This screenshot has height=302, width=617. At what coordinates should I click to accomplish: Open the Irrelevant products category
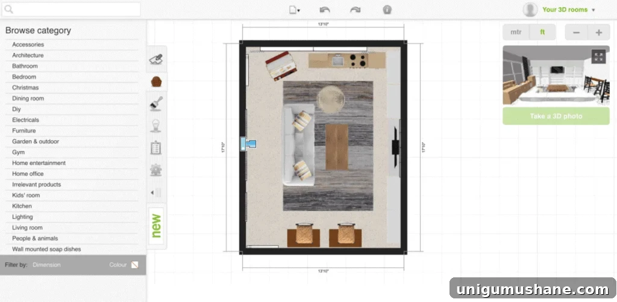(36, 185)
